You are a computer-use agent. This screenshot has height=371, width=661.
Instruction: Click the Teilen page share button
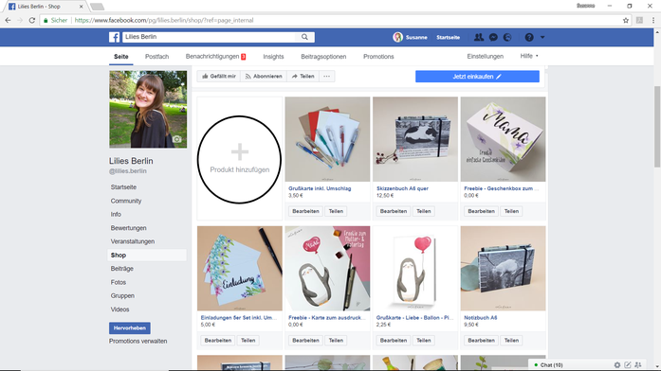[303, 76]
